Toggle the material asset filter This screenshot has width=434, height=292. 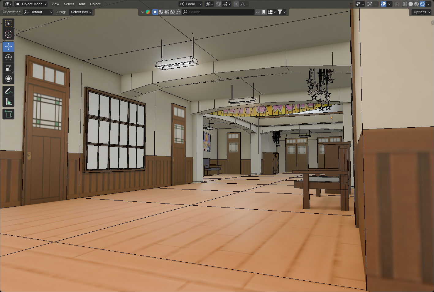pos(161,12)
